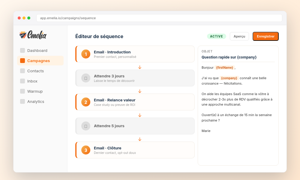The height and width of the screenshot is (180, 300).
Task: Click the step 3 number badge
Action: click(86, 150)
